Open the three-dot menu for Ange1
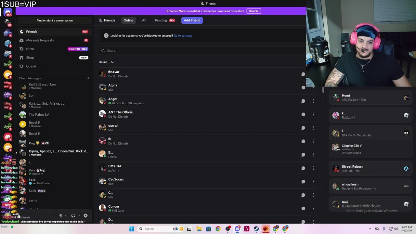The image size is (416, 234). click(x=313, y=101)
